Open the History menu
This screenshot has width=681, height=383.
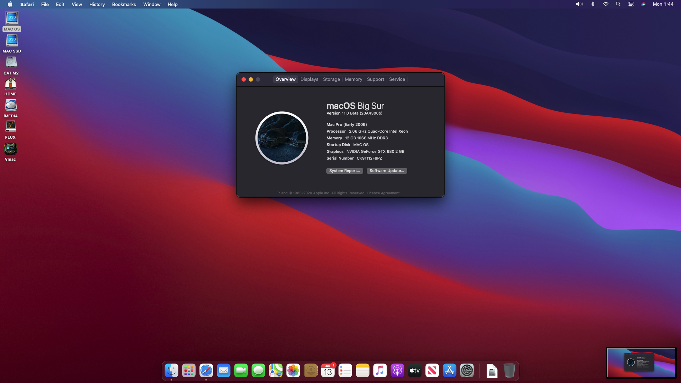point(97,4)
